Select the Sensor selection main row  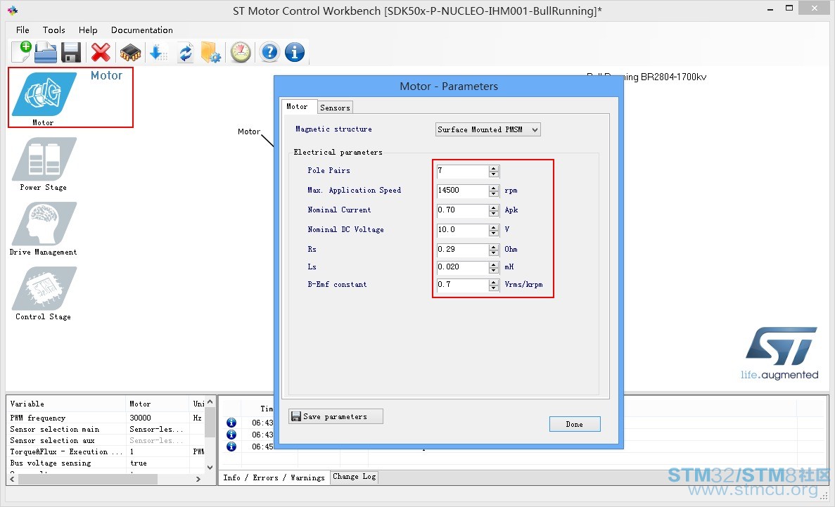pyautogui.click(x=106, y=429)
